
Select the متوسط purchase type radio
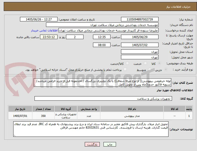[149, 70]
